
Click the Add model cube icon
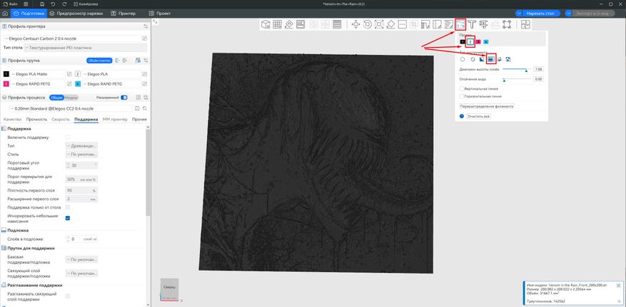(265, 25)
